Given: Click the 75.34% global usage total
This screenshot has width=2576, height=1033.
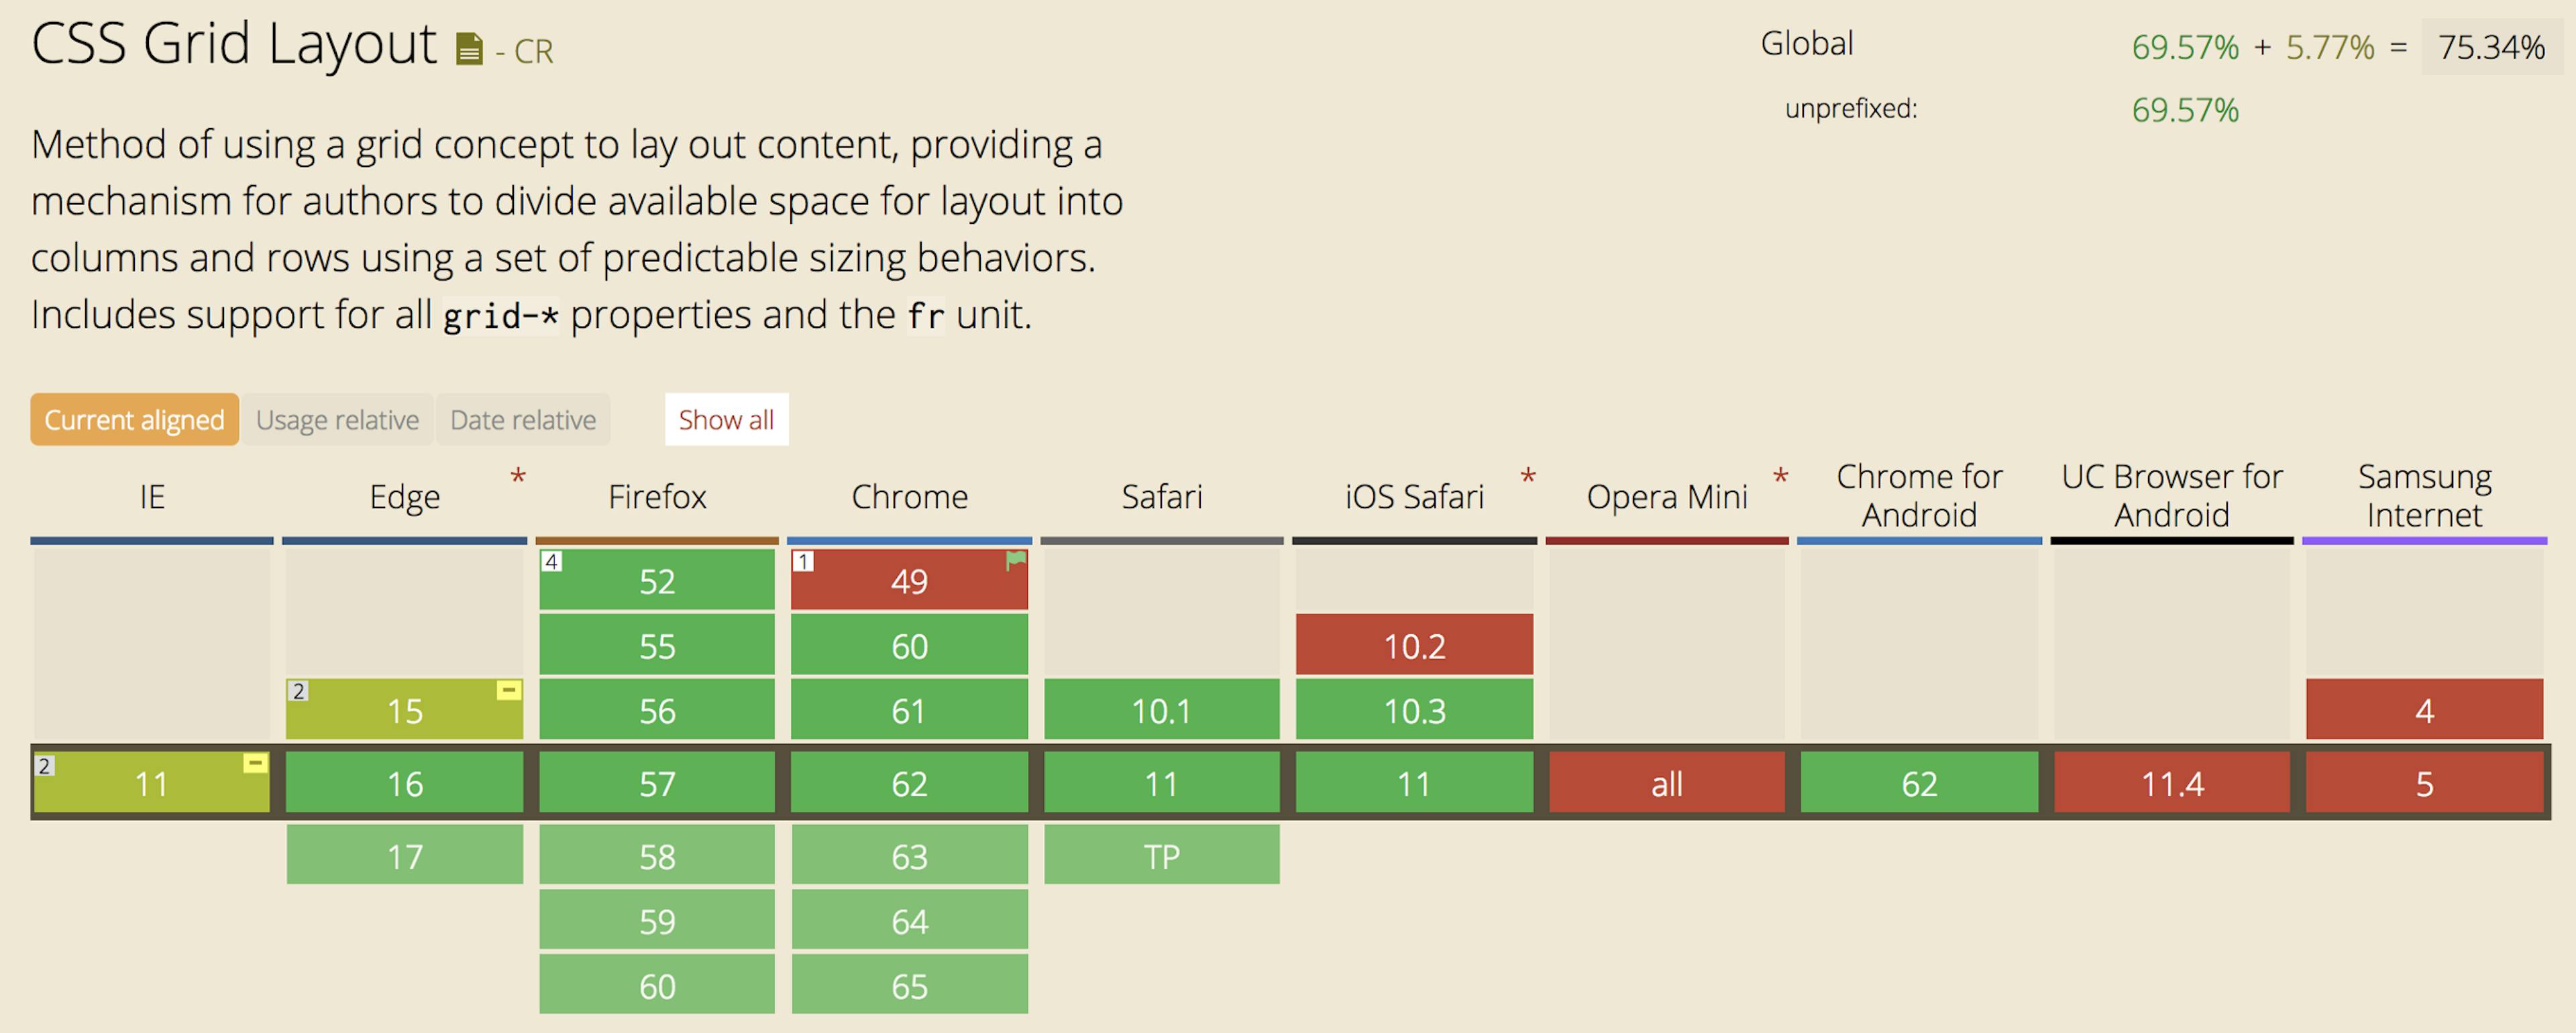Looking at the screenshot, I should click(2491, 47).
